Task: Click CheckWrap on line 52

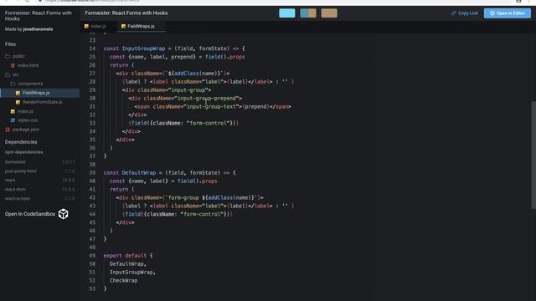Action: 123,281
